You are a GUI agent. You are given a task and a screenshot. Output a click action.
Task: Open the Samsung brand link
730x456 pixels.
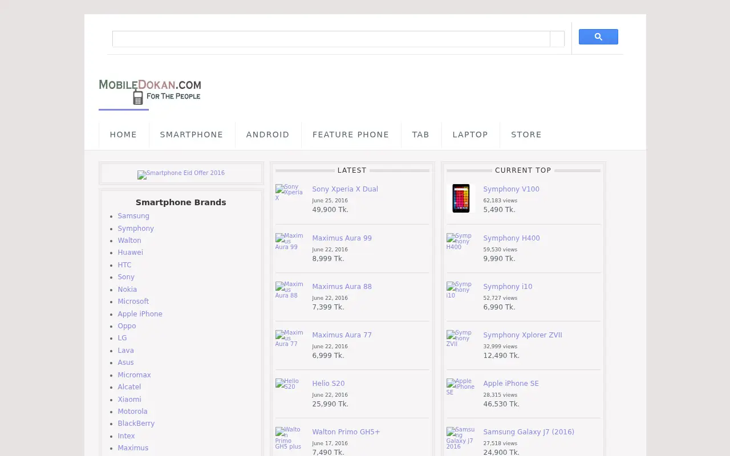(x=133, y=216)
